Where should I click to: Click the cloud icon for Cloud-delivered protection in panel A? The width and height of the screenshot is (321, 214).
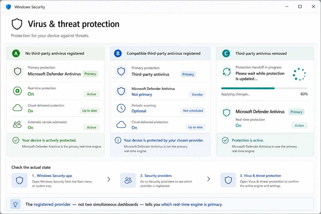[17, 108]
